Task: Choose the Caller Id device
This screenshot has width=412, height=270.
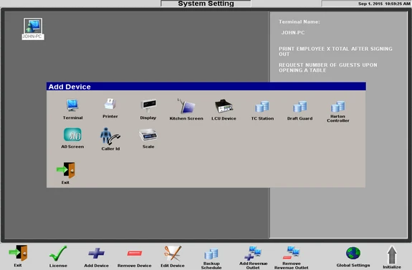Action: tap(110, 139)
